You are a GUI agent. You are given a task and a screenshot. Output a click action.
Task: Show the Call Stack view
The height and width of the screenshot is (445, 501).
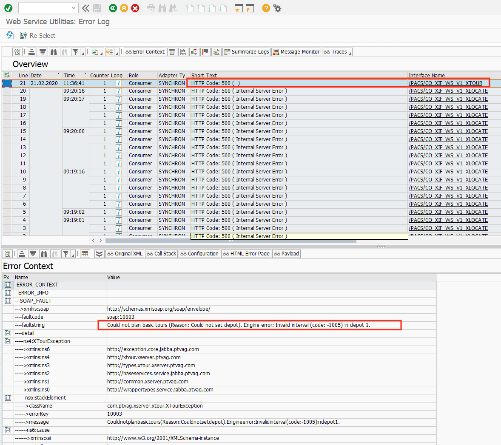click(x=161, y=254)
